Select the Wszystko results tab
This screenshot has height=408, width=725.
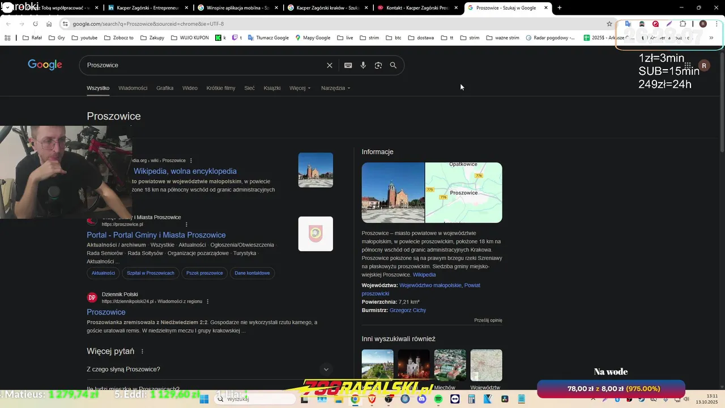click(x=98, y=88)
